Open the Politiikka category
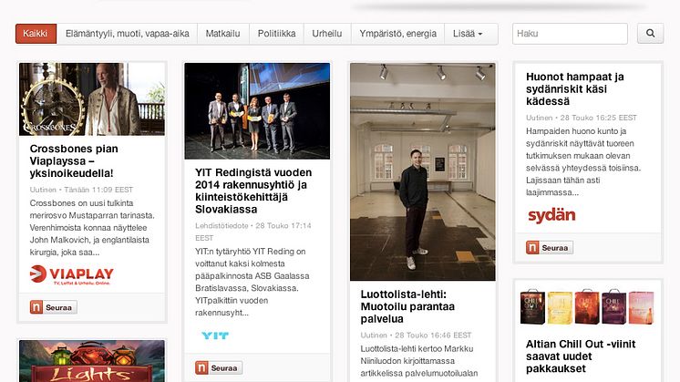Viewport: 680px width, 382px height. pos(277,34)
